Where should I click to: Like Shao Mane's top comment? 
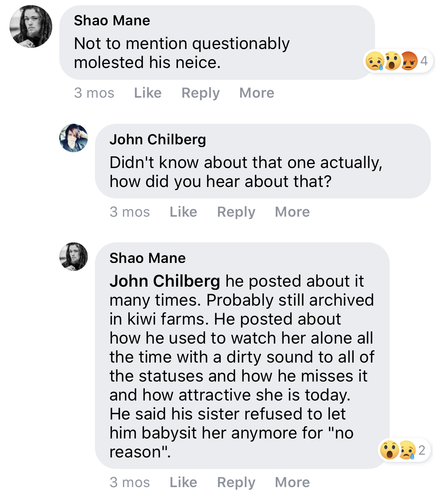tap(148, 93)
